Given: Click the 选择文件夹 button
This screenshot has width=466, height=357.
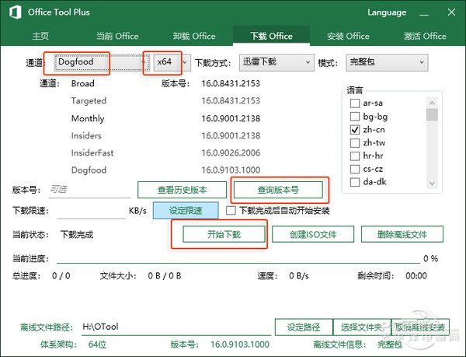Looking at the screenshot, I should tap(362, 327).
